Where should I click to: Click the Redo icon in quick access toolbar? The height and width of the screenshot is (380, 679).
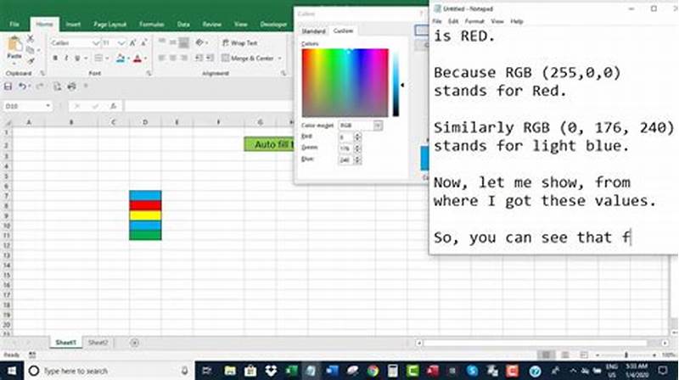pos(39,87)
